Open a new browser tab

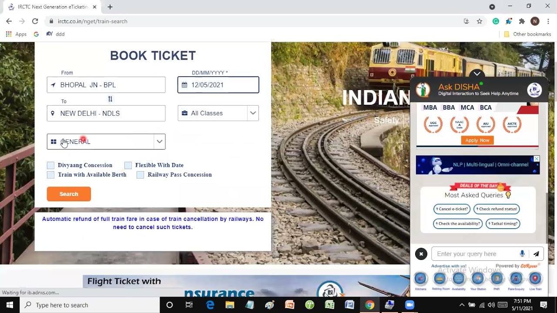point(110,7)
